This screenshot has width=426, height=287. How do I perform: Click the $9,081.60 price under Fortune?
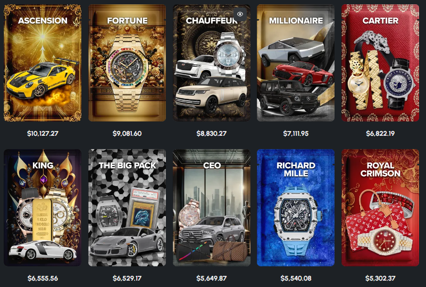[127, 133]
